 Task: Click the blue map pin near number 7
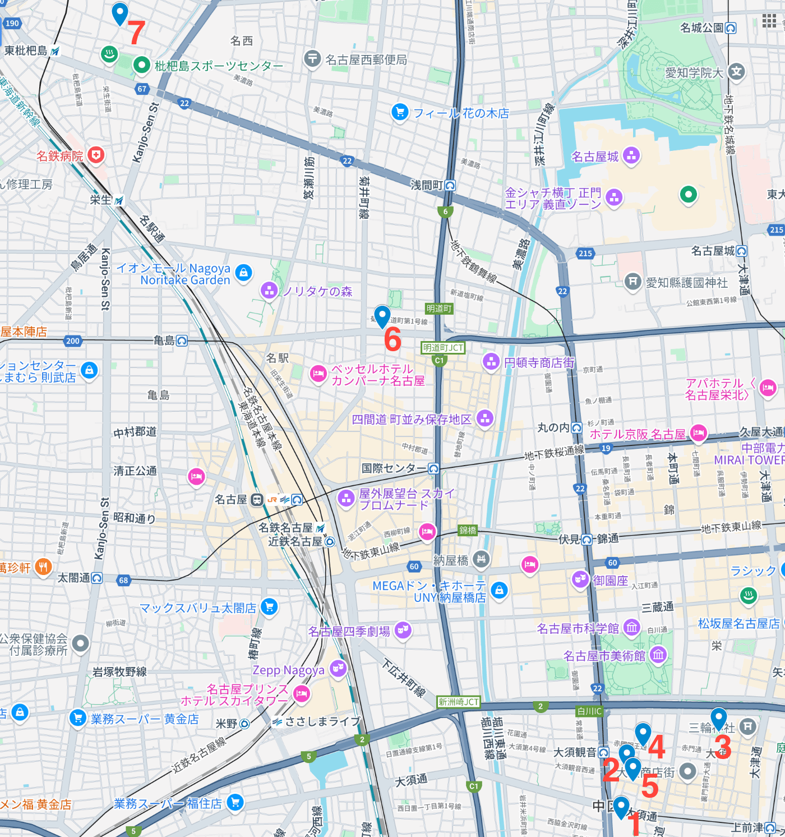click(x=120, y=14)
